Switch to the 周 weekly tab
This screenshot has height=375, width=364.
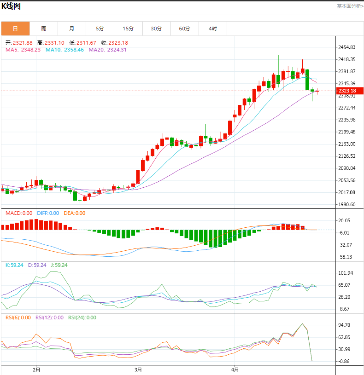[43, 29]
